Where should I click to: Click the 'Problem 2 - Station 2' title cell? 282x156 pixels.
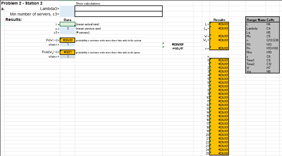click(x=22, y=3)
